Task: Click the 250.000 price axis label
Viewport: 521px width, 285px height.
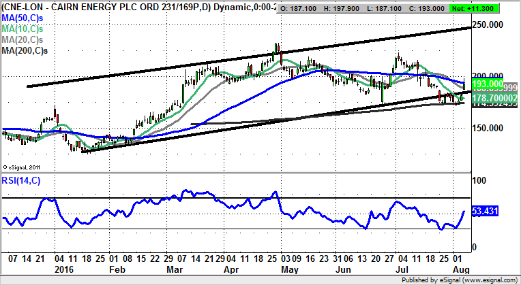Action: click(492, 24)
